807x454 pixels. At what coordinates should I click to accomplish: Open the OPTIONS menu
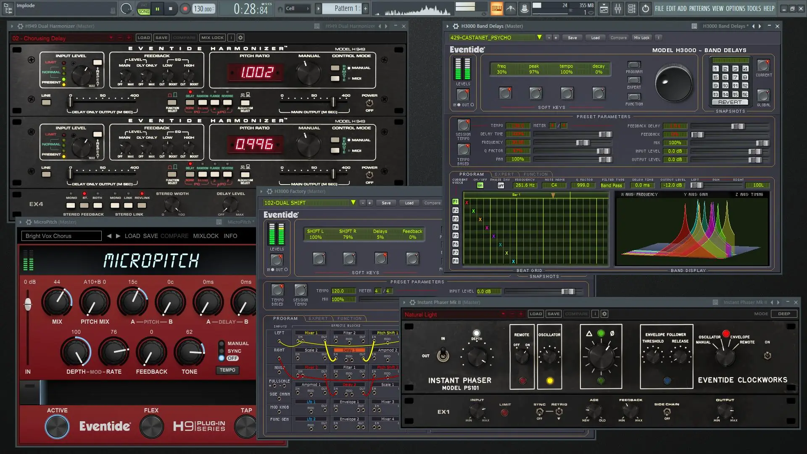coord(735,8)
